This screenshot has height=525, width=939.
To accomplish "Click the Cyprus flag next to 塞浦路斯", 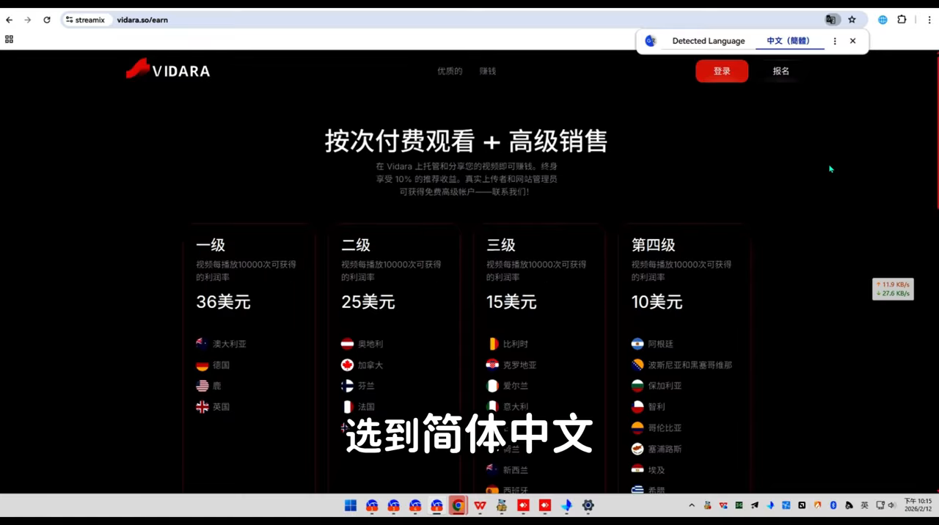I will coord(638,449).
